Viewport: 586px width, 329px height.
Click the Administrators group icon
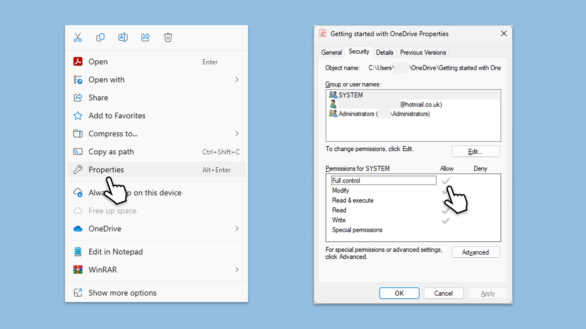[x=333, y=114]
